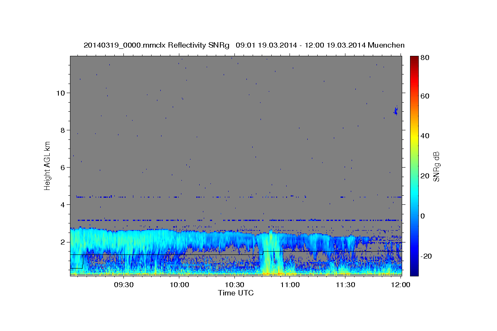Click the colorbar value 40
The width and height of the screenshot is (497, 331).
coord(425,136)
